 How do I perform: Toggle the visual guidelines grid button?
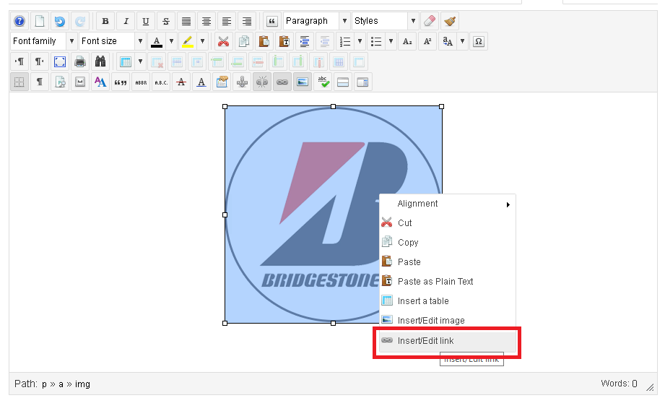click(19, 82)
